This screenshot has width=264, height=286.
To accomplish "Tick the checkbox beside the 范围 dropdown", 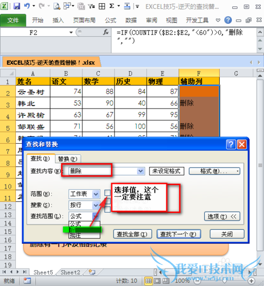I will point(108,193).
